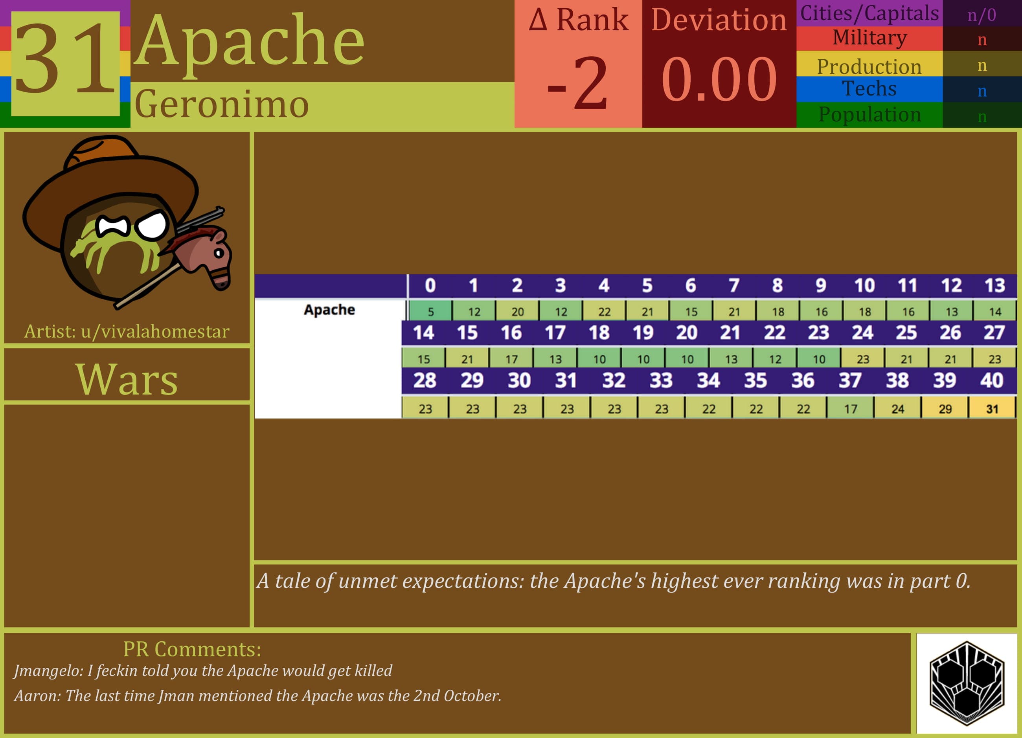The image size is (1022, 738).
Task: Click the Deviation 0.00 box
Action: pos(719,64)
